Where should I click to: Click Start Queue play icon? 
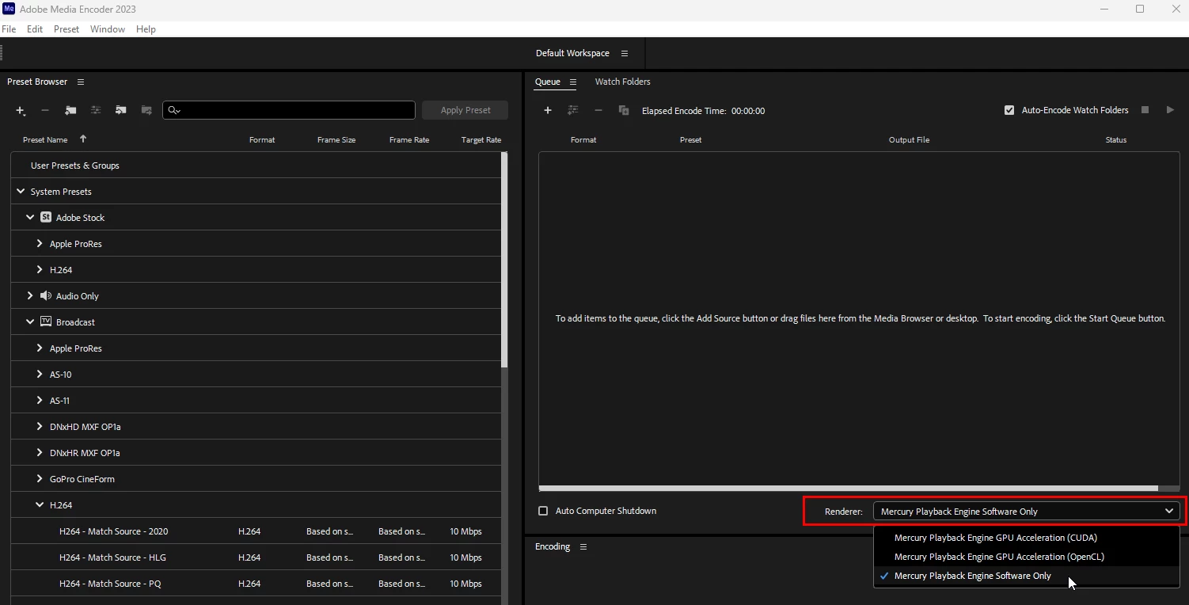coord(1170,110)
